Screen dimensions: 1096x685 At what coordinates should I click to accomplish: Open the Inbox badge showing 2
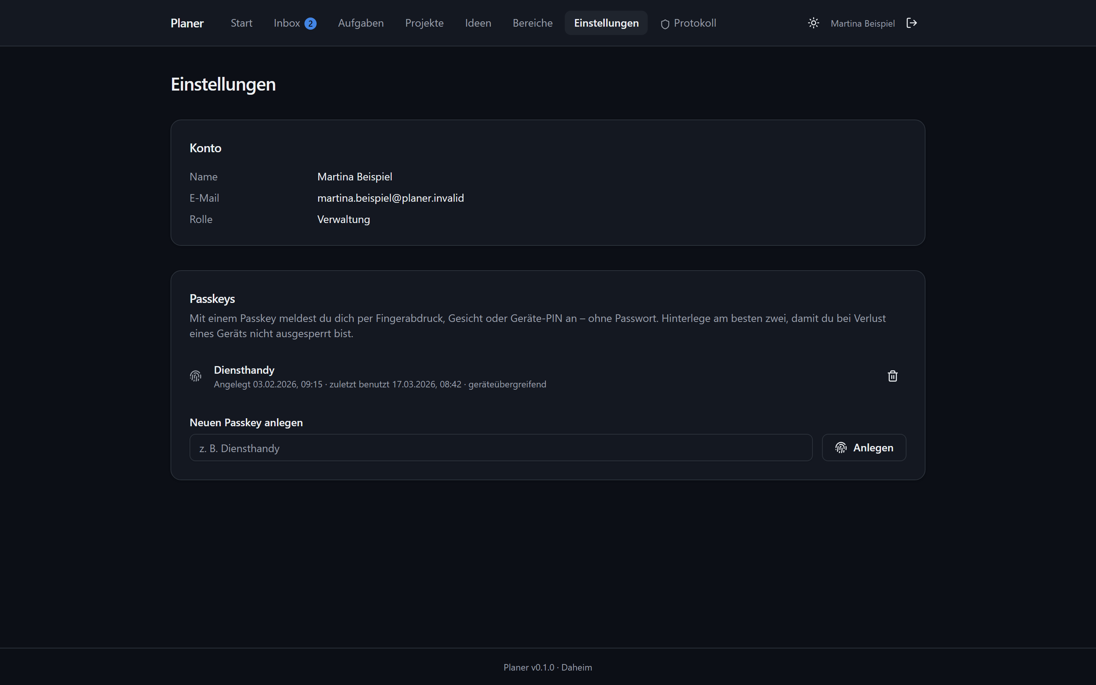click(x=310, y=24)
